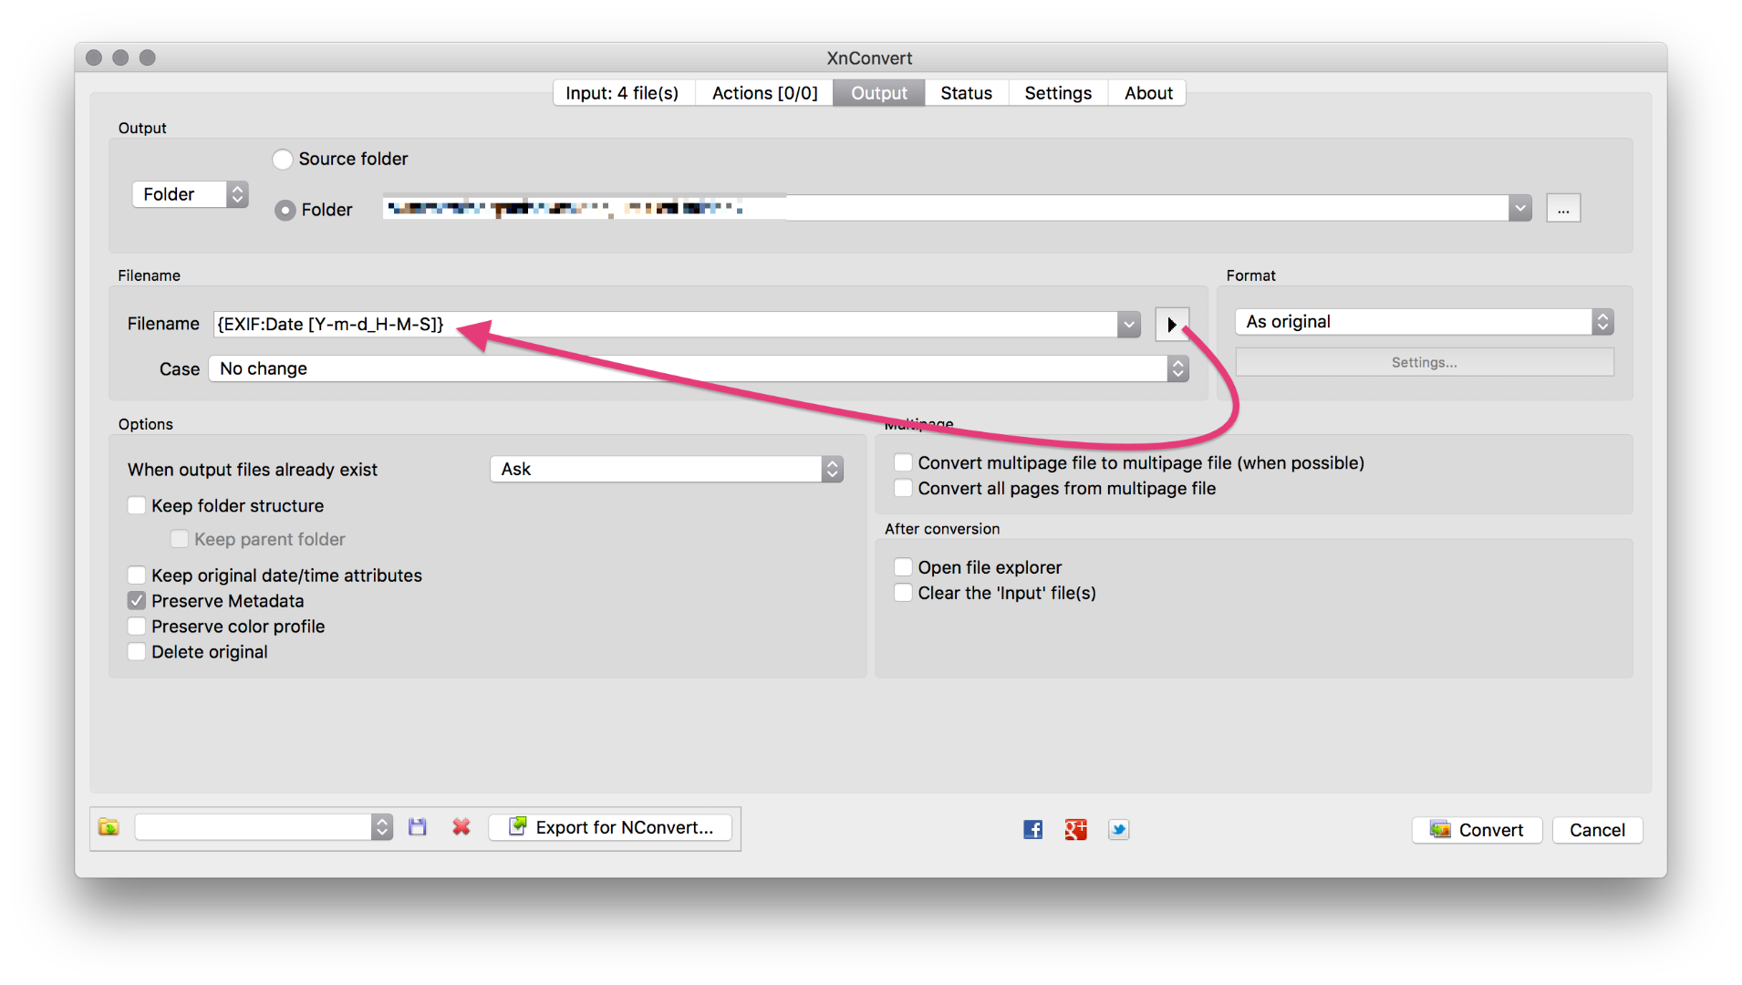Share on Twitter icon
Image resolution: width=1742 pixels, height=985 pixels.
tap(1119, 829)
